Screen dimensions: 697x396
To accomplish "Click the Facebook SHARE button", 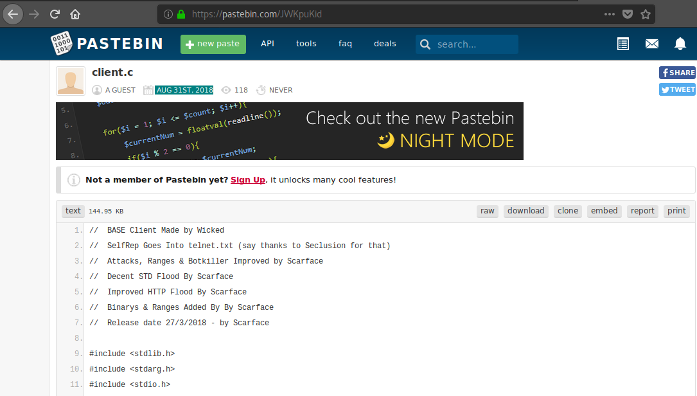I will pyautogui.click(x=678, y=73).
